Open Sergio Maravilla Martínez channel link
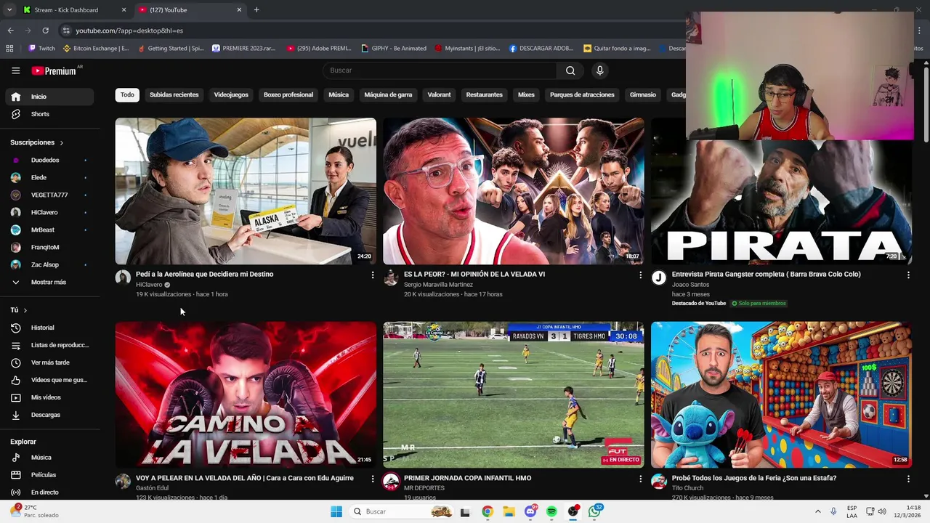Screen dimensions: 930x523 438,285
